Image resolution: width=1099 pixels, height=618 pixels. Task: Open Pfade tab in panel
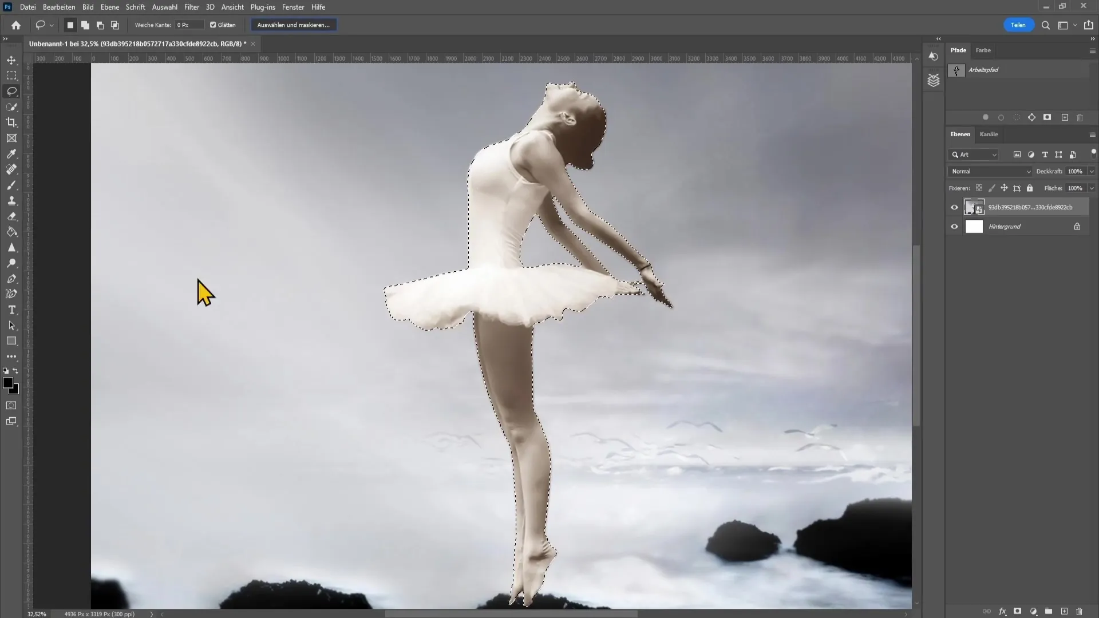pos(959,50)
